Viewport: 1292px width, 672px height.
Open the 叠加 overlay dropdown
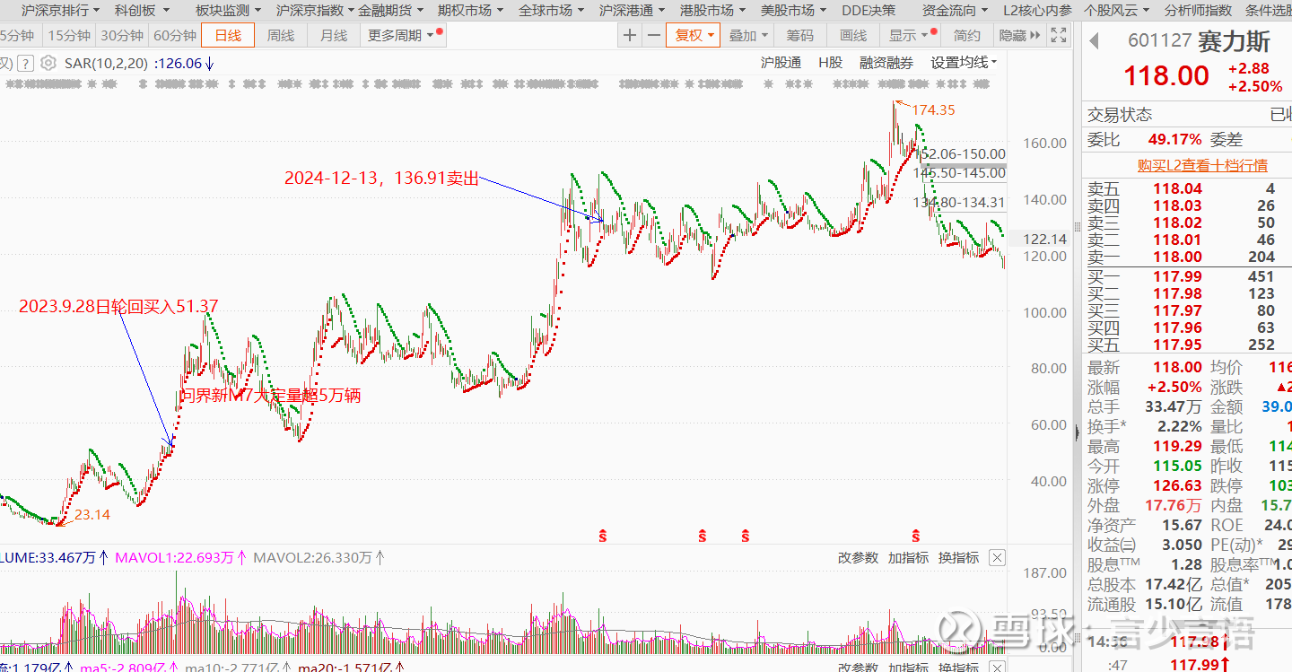748,35
